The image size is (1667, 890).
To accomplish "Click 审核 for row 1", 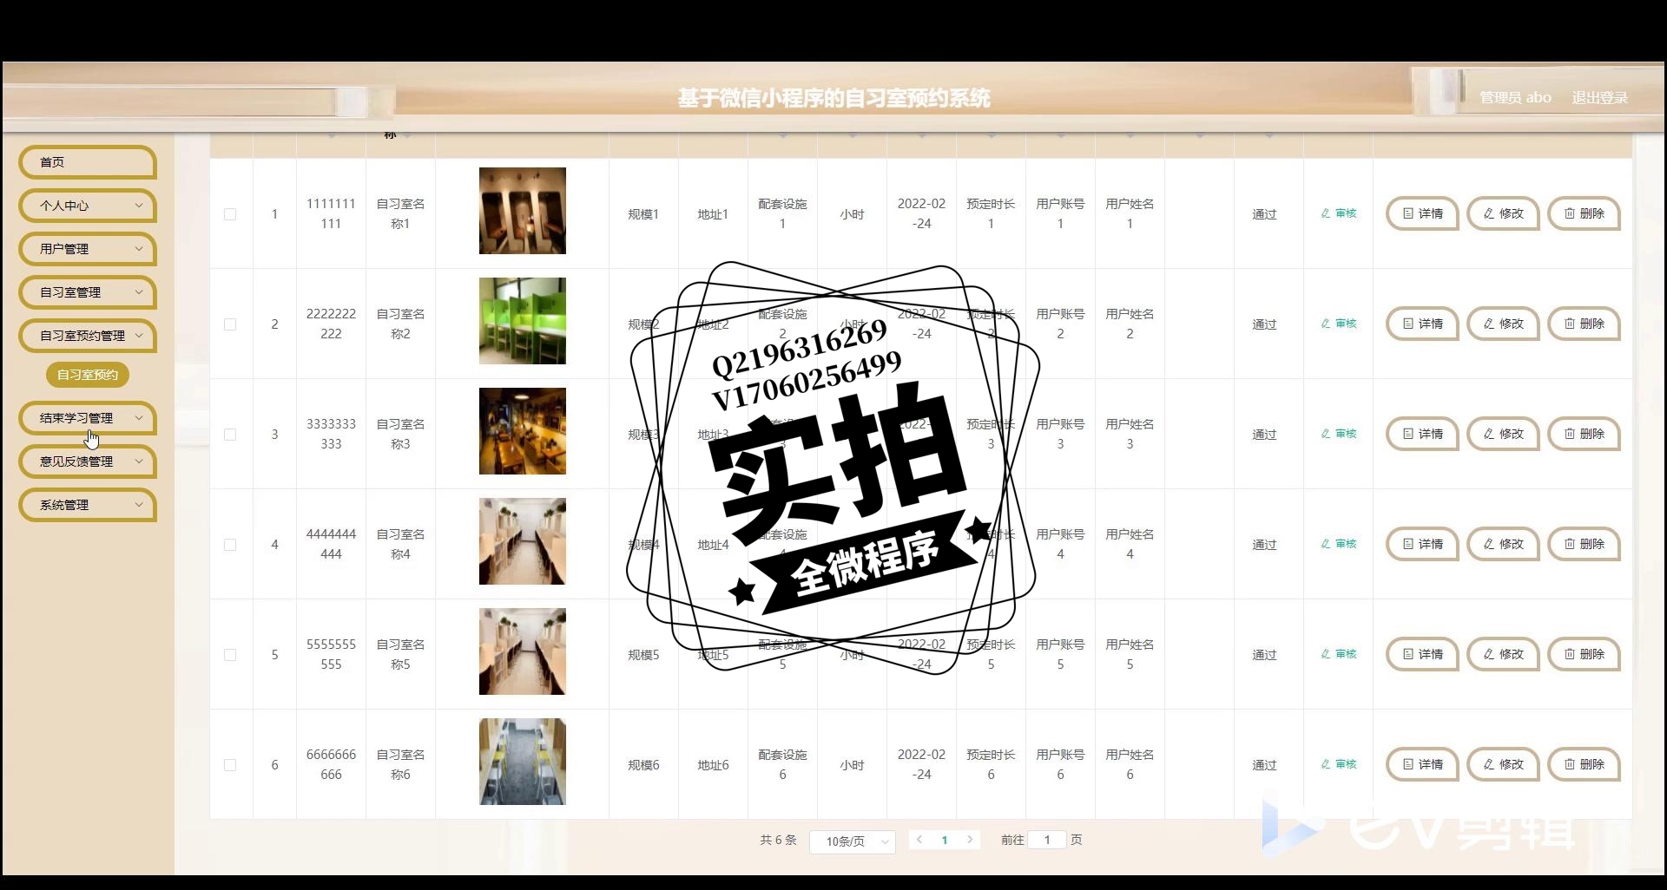I will pyautogui.click(x=1339, y=213).
